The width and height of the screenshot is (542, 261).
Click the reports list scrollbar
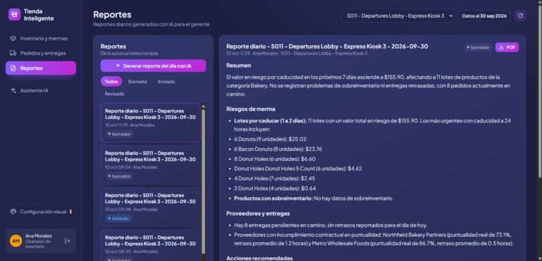203,182
